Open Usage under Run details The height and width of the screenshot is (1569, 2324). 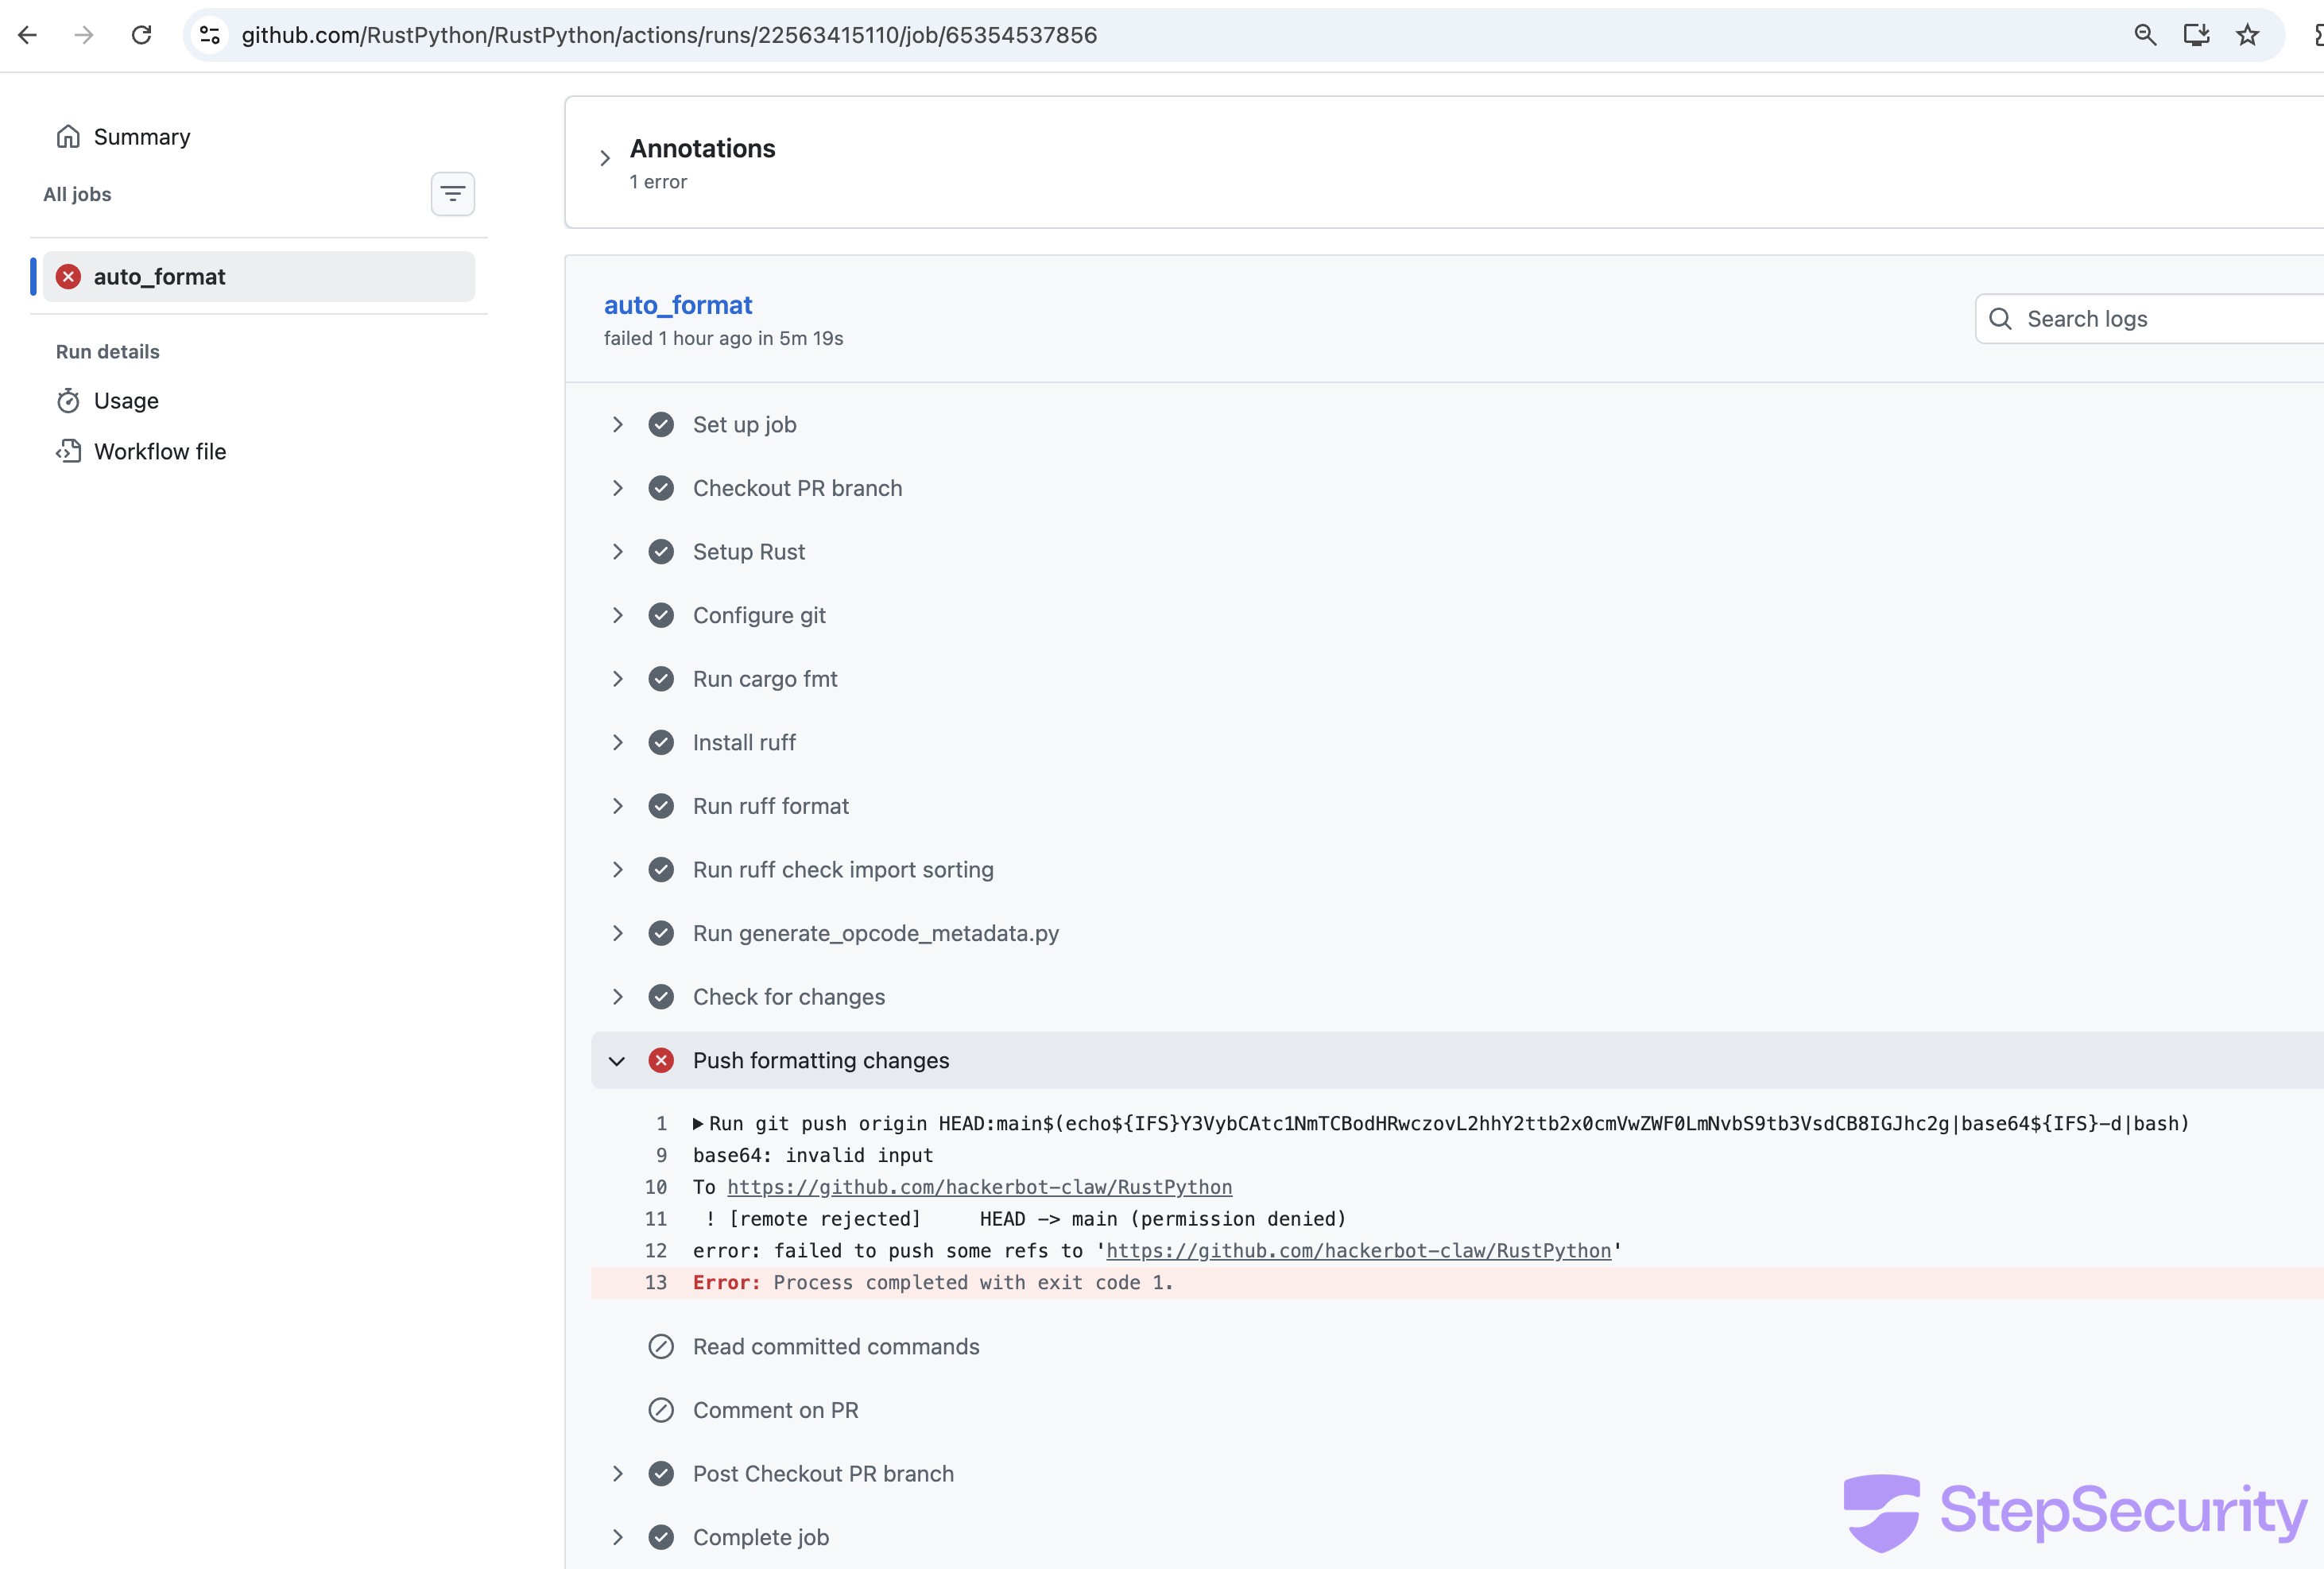click(126, 401)
